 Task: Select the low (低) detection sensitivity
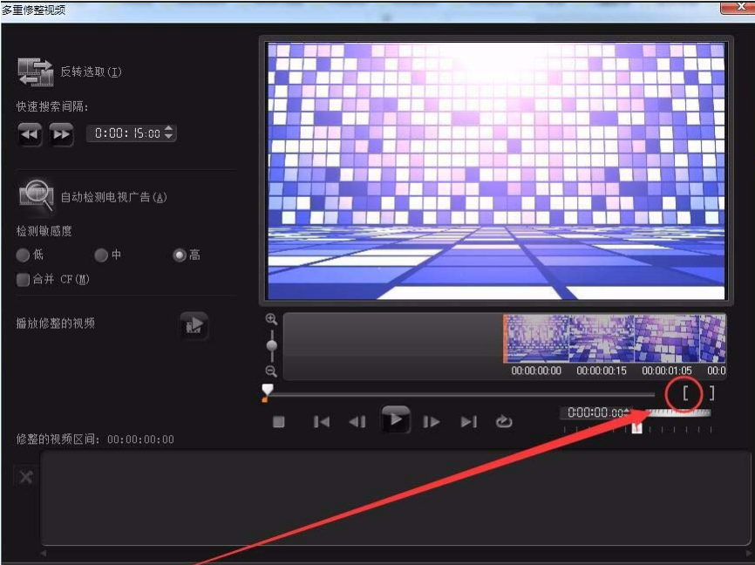pyautogui.click(x=23, y=255)
